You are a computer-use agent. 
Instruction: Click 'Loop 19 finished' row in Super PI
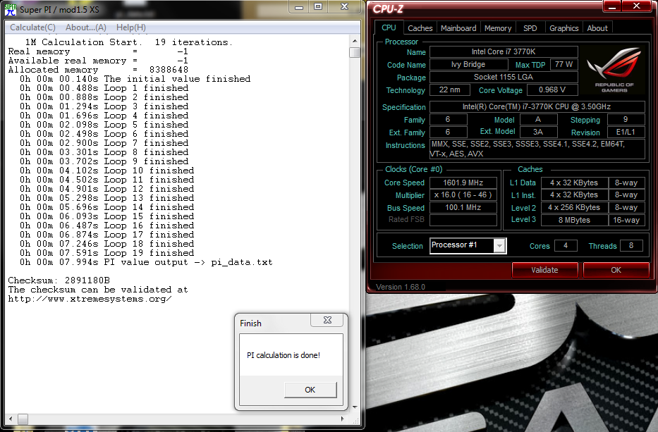click(107, 253)
